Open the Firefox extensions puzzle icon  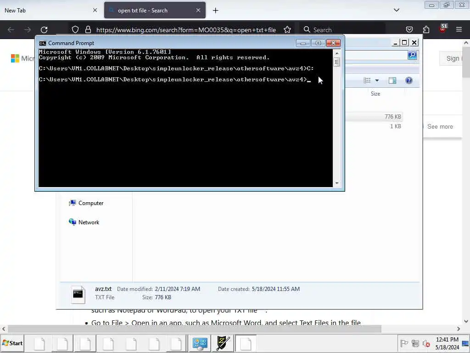click(x=426, y=29)
